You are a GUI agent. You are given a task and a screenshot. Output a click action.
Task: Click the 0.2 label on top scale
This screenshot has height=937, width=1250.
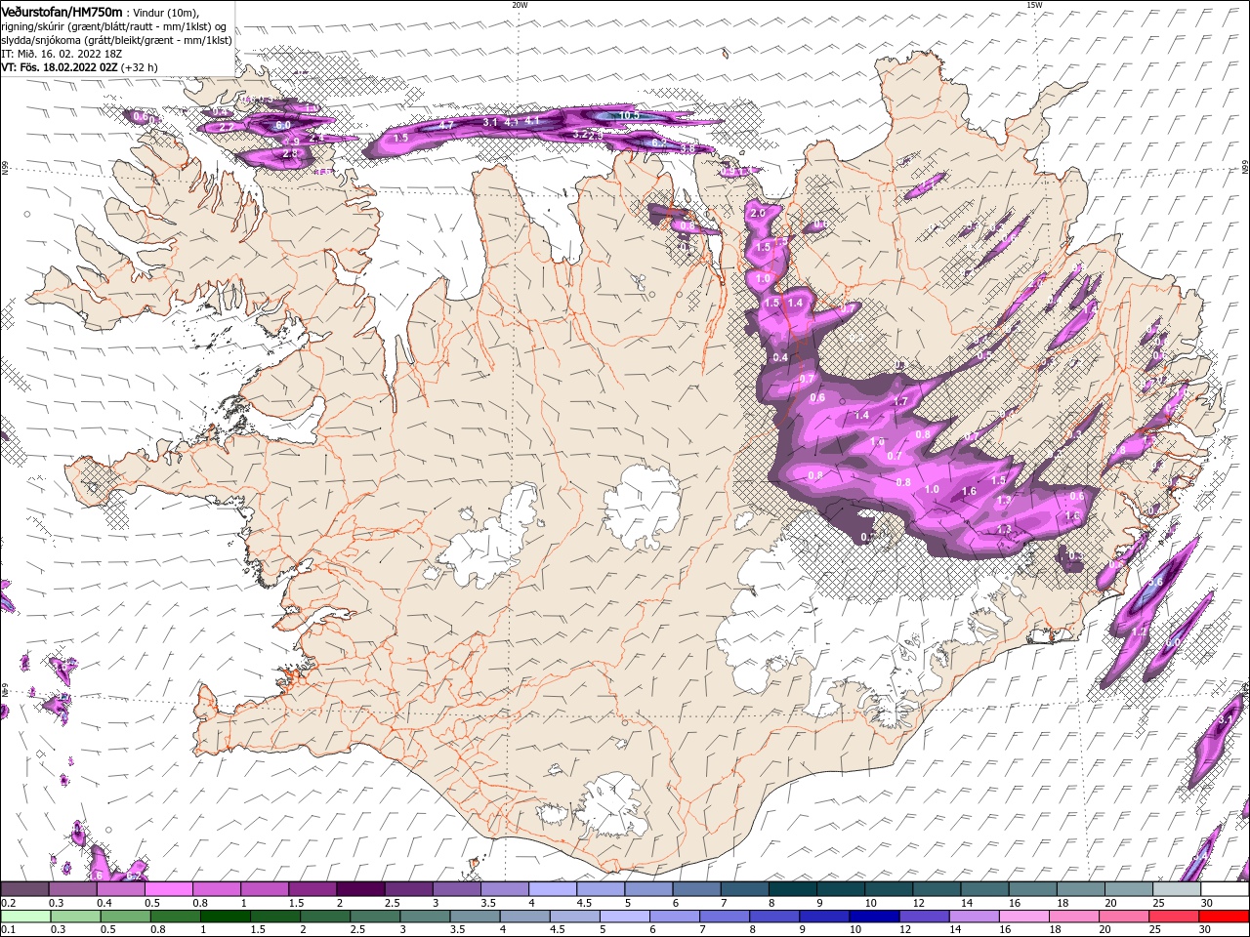point(8,903)
